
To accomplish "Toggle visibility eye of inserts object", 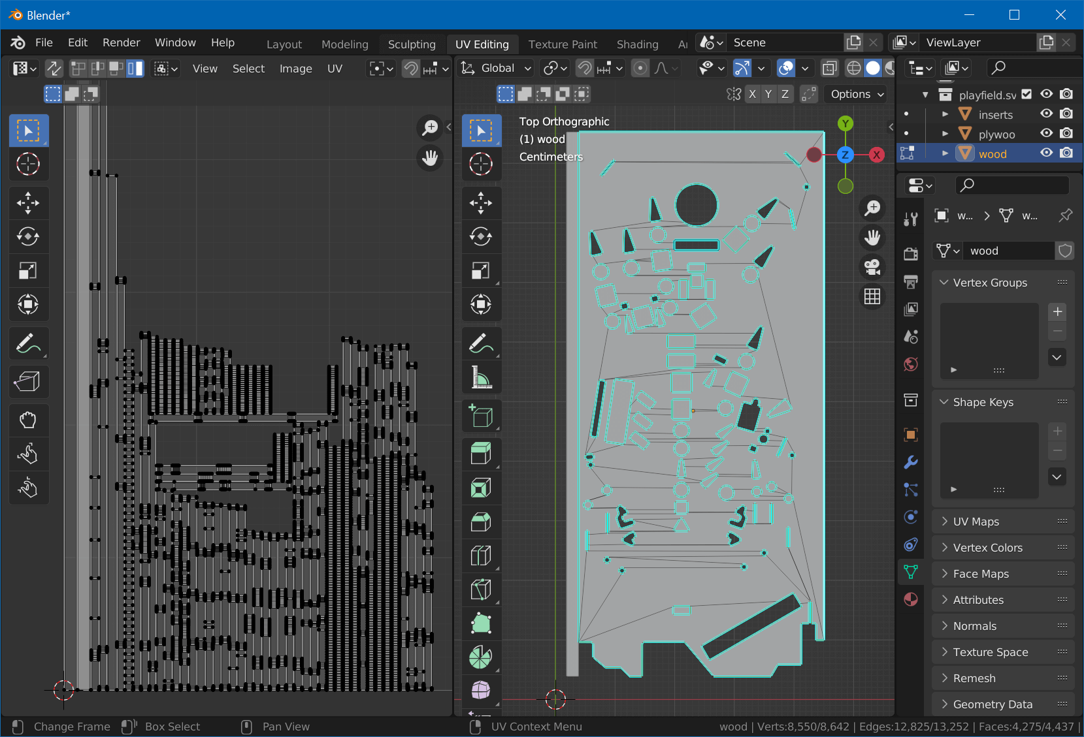I will click(x=1047, y=114).
